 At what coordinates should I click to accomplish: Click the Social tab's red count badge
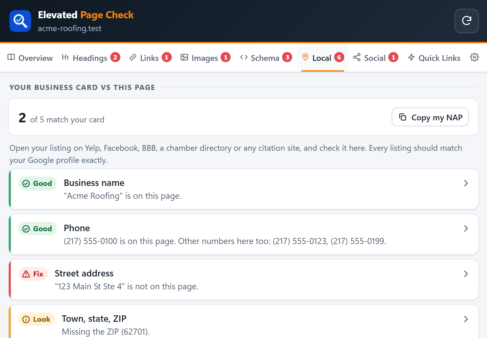tap(393, 57)
